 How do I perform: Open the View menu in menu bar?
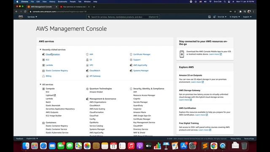click(x=44, y=2)
